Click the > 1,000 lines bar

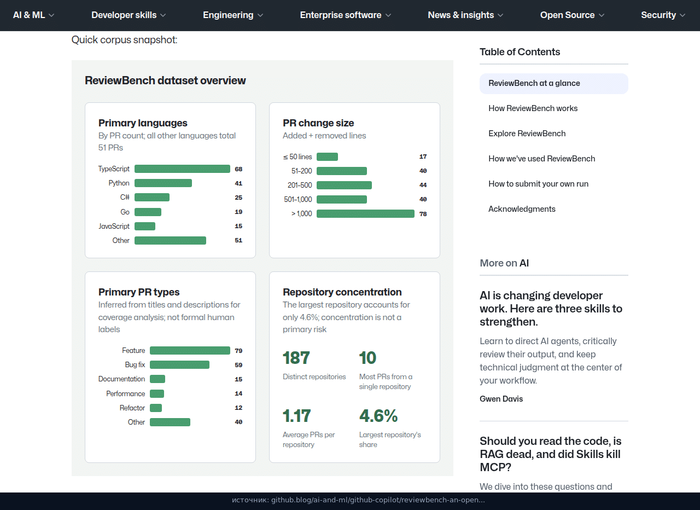point(365,213)
